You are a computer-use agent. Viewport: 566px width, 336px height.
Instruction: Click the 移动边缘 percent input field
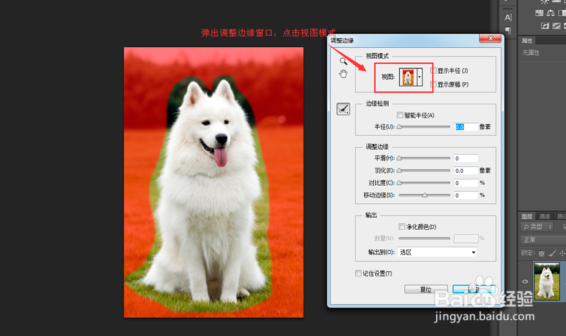(466, 195)
